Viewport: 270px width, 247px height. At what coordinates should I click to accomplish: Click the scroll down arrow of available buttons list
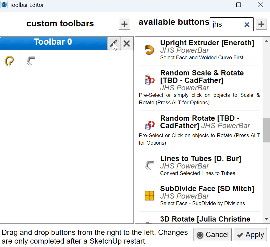tap(266, 219)
